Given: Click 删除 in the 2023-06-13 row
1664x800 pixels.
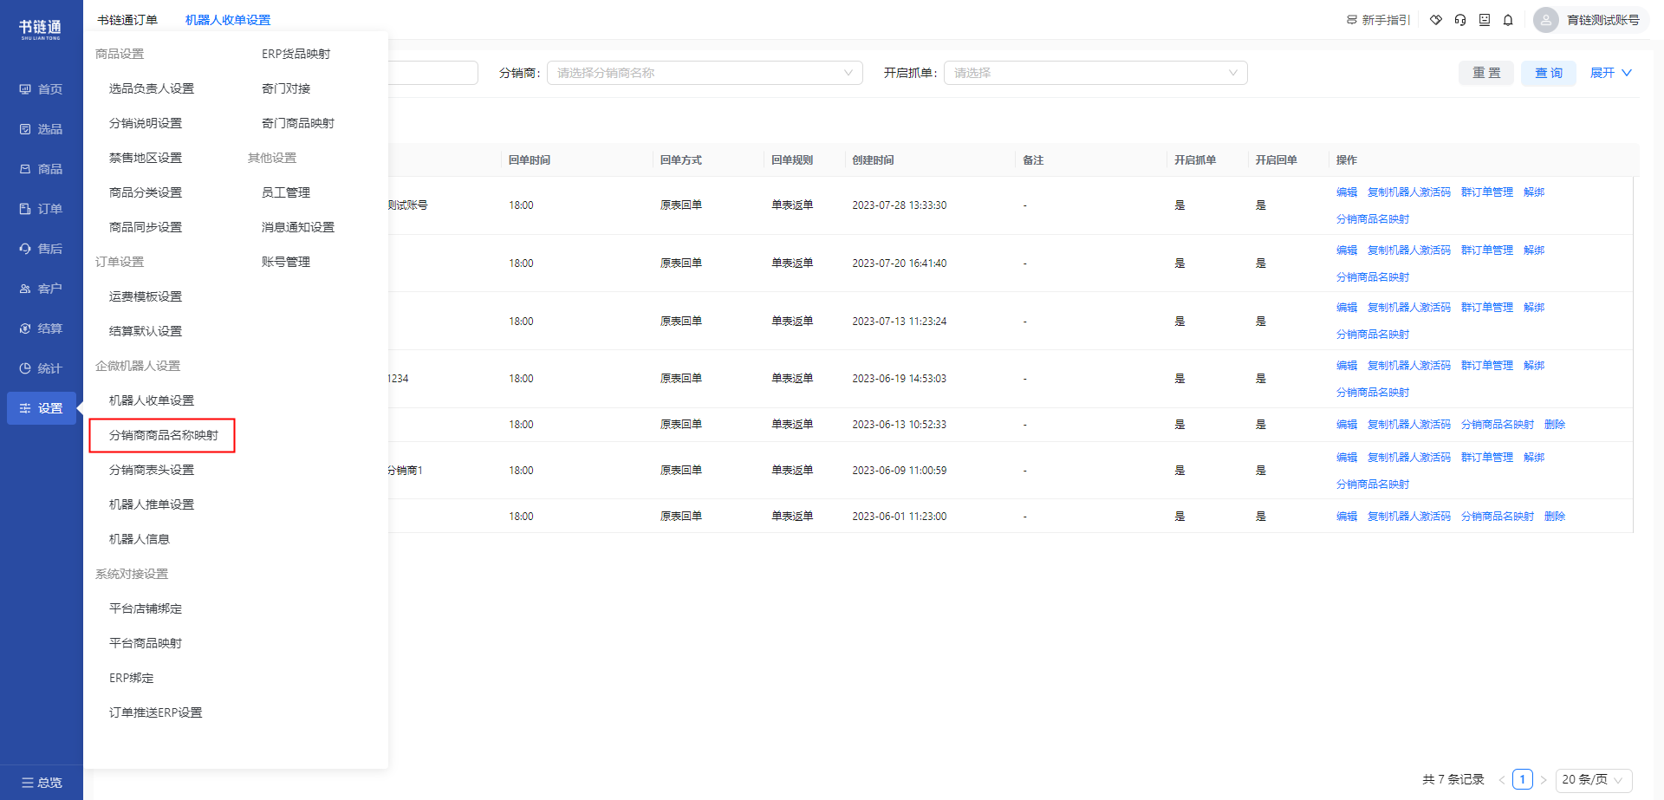Looking at the screenshot, I should point(1555,425).
